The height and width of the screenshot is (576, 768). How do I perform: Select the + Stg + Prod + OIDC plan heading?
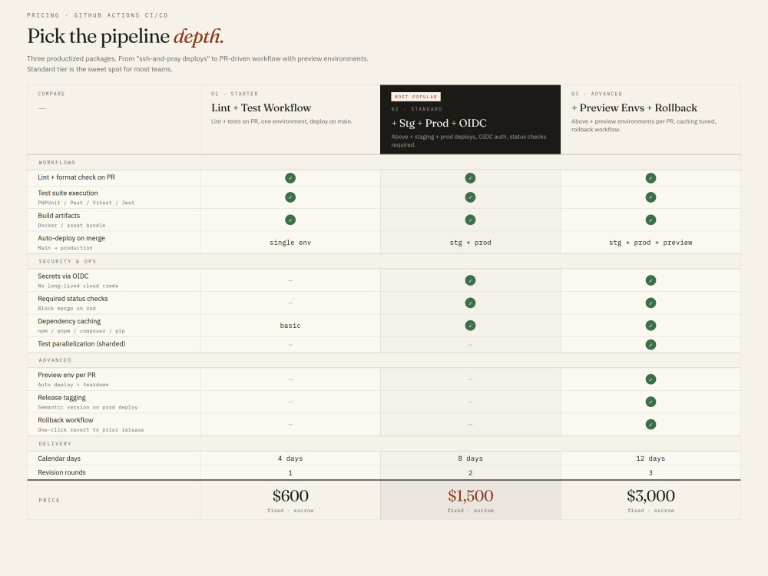pyautogui.click(x=439, y=123)
